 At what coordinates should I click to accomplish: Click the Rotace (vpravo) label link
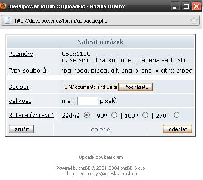tap(31, 115)
